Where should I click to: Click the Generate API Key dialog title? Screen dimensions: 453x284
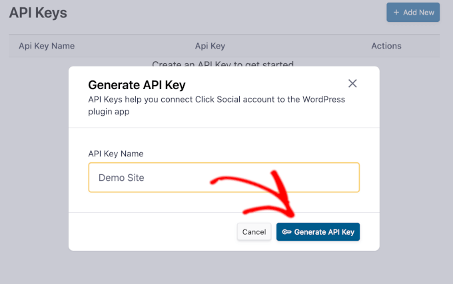tap(137, 84)
